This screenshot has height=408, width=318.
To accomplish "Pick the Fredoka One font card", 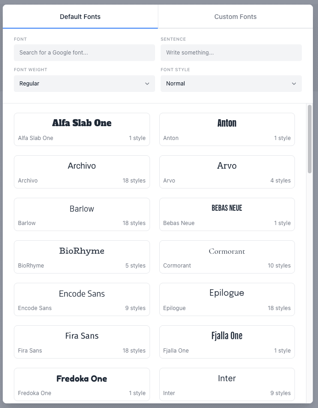I will tap(82, 384).
